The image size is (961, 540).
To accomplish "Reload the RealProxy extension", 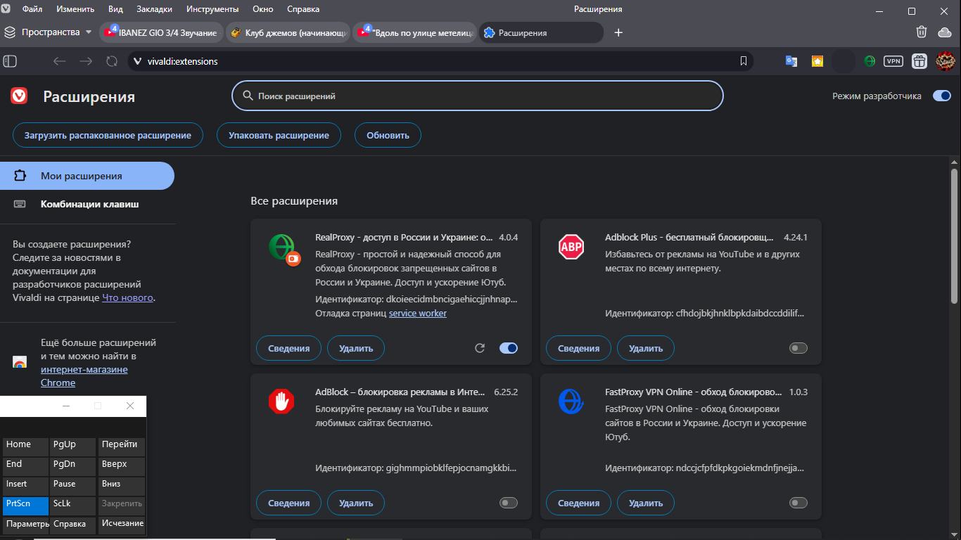I will click(x=480, y=348).
